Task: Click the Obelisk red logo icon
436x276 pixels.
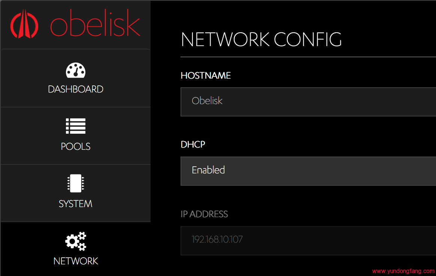Action: 24,24
